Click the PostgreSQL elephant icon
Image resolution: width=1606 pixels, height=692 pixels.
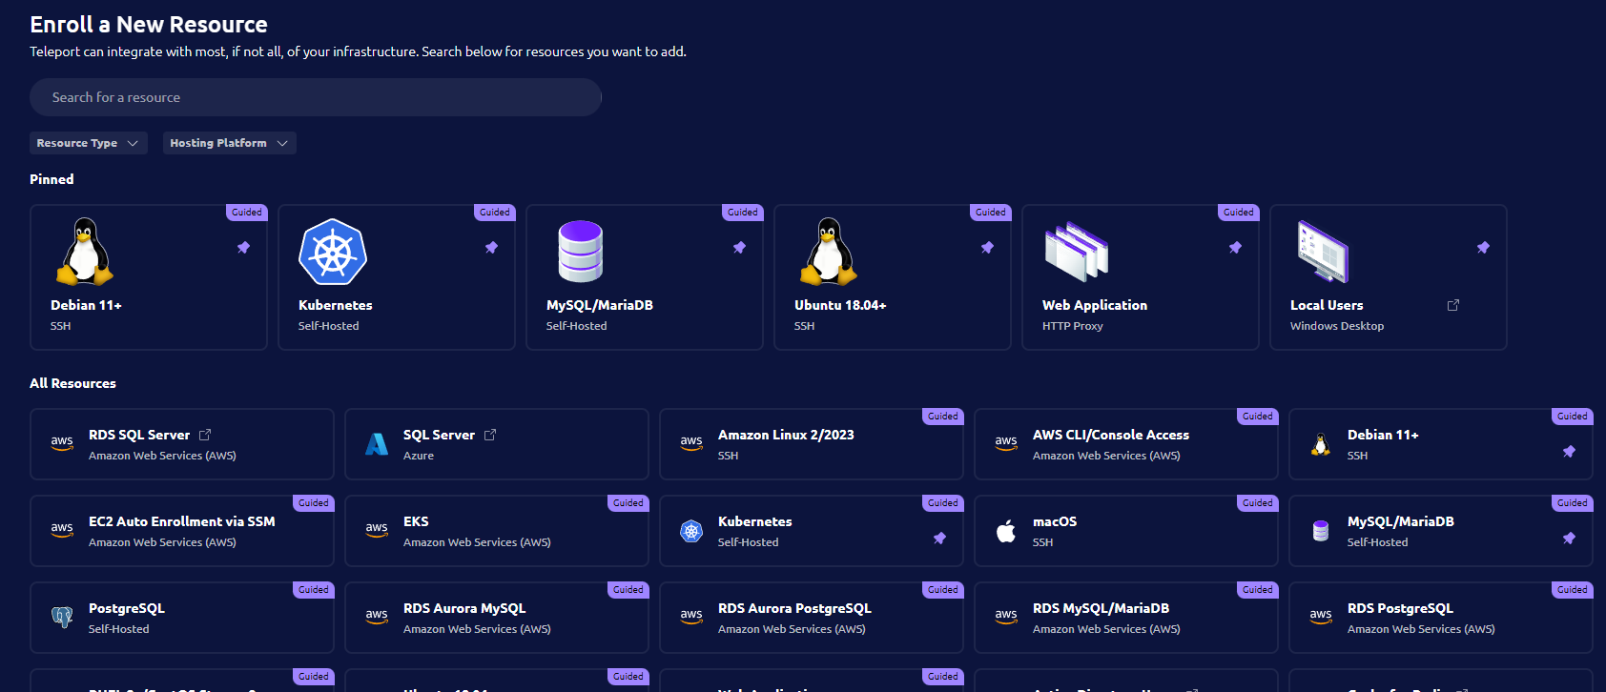tap(62, 618)
